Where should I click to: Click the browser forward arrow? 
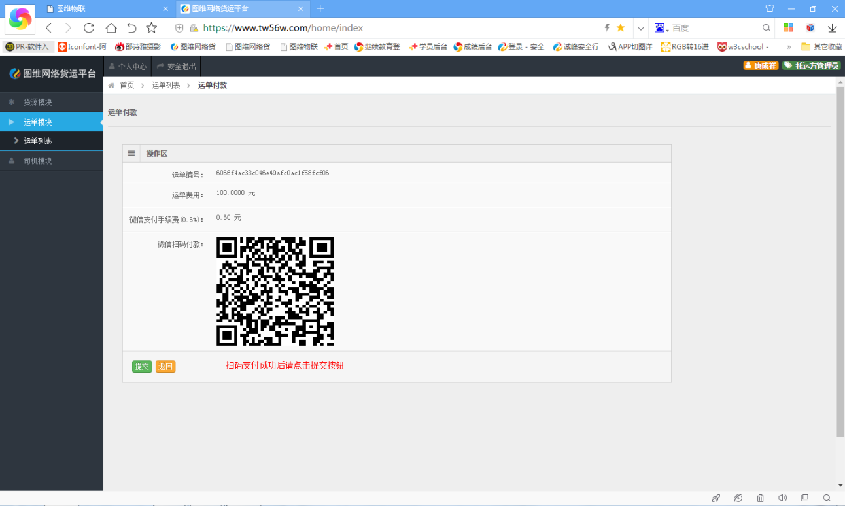[68, 28]
